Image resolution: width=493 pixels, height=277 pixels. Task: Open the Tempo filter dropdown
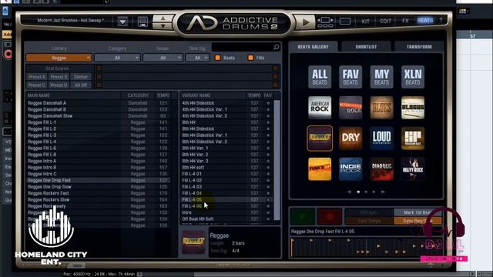coord(163,58)
